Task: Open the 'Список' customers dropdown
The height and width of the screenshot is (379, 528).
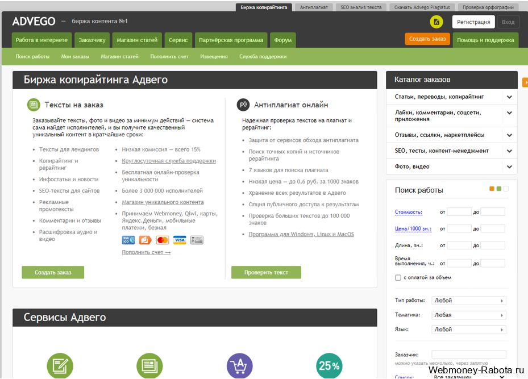Action: tap(469, 376)
